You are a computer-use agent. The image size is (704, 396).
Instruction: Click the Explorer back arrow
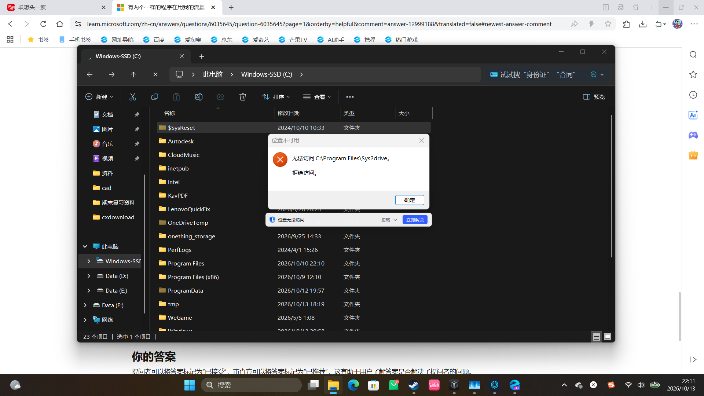point(89,74)
